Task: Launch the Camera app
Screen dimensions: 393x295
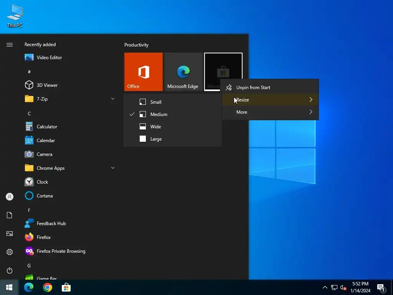Action: 70,154
